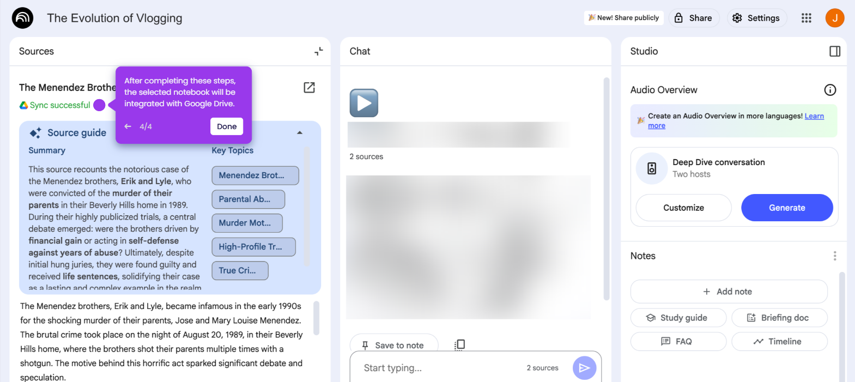Add a new note

tap(729, 292)
